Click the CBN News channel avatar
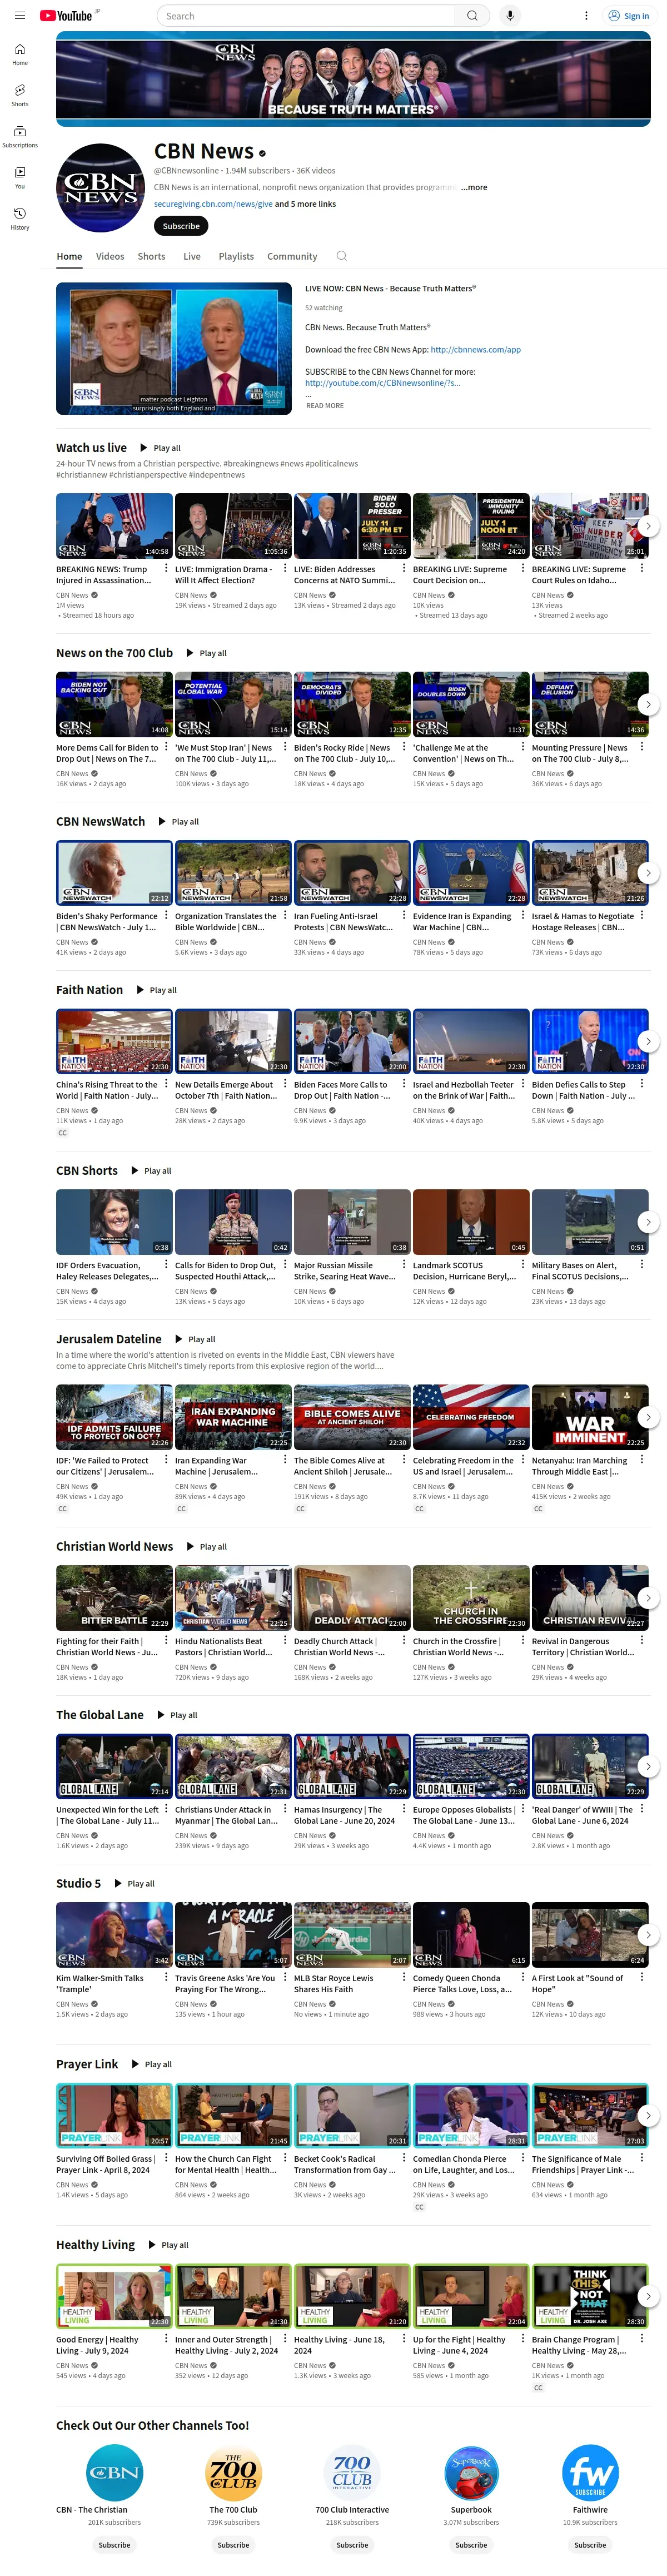667x2576 pixels. (x=101, y=188)
